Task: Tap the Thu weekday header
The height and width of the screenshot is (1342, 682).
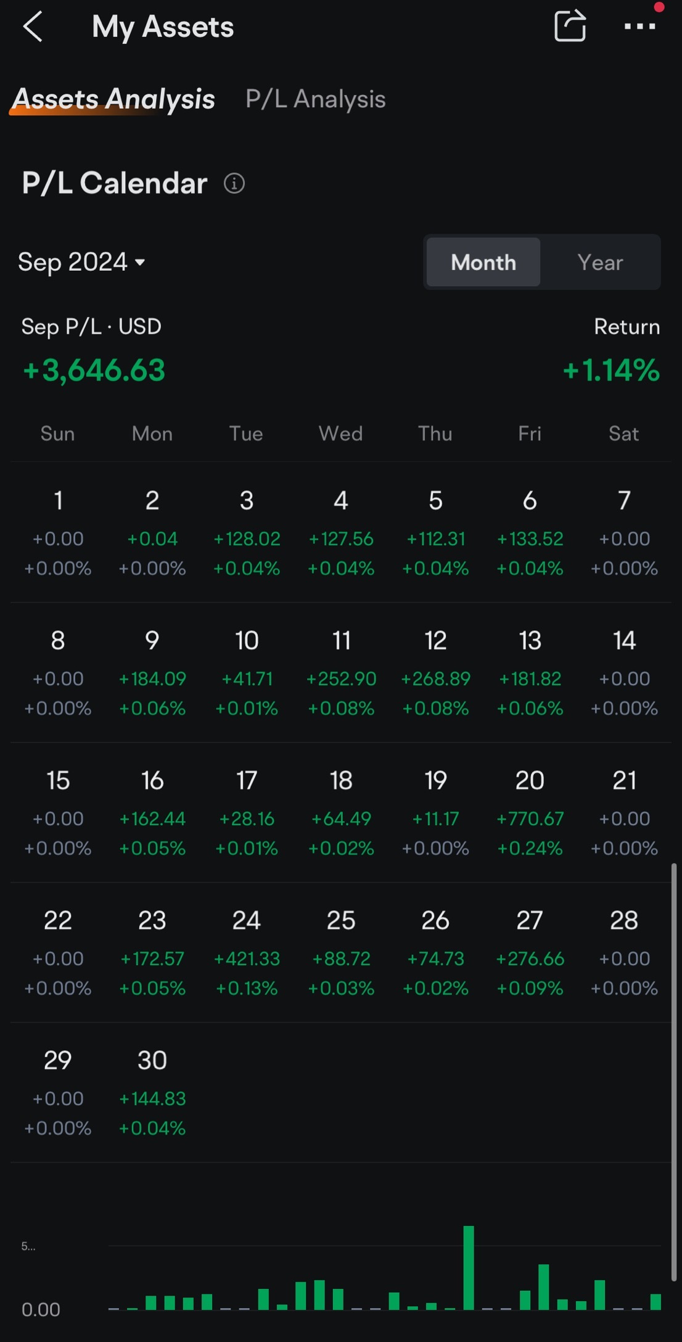Action: [435, 434]
